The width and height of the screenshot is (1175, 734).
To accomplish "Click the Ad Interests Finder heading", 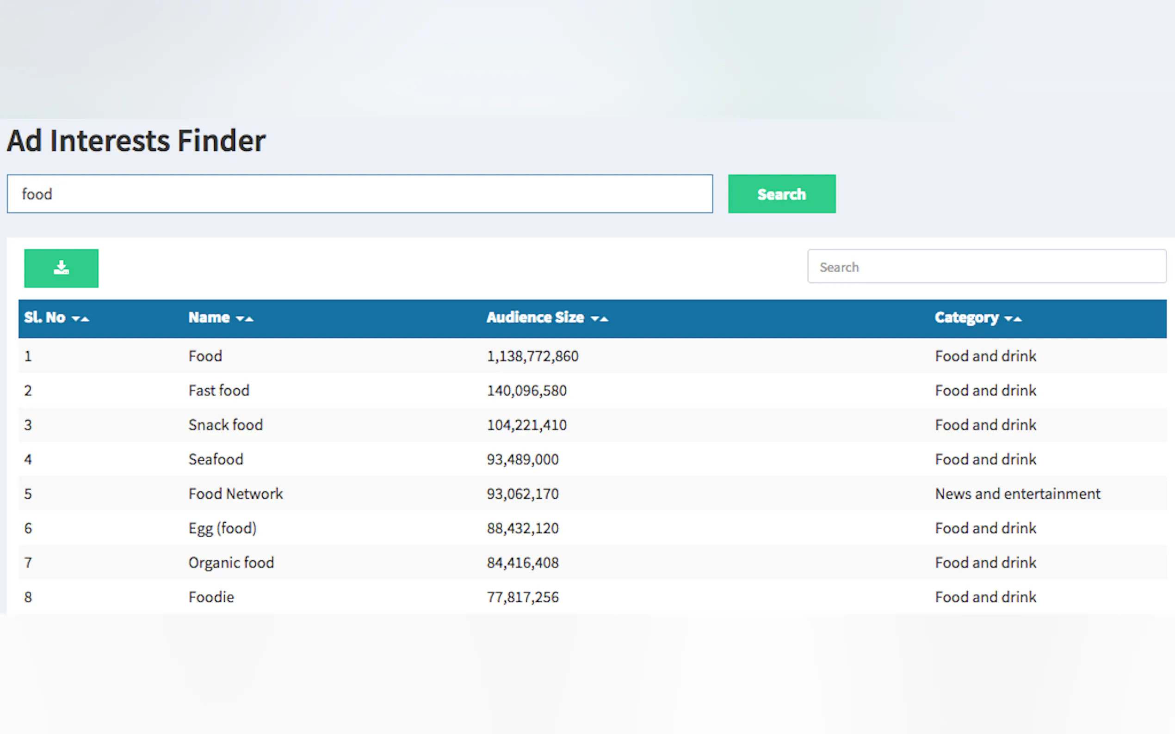I will (136, 141).
